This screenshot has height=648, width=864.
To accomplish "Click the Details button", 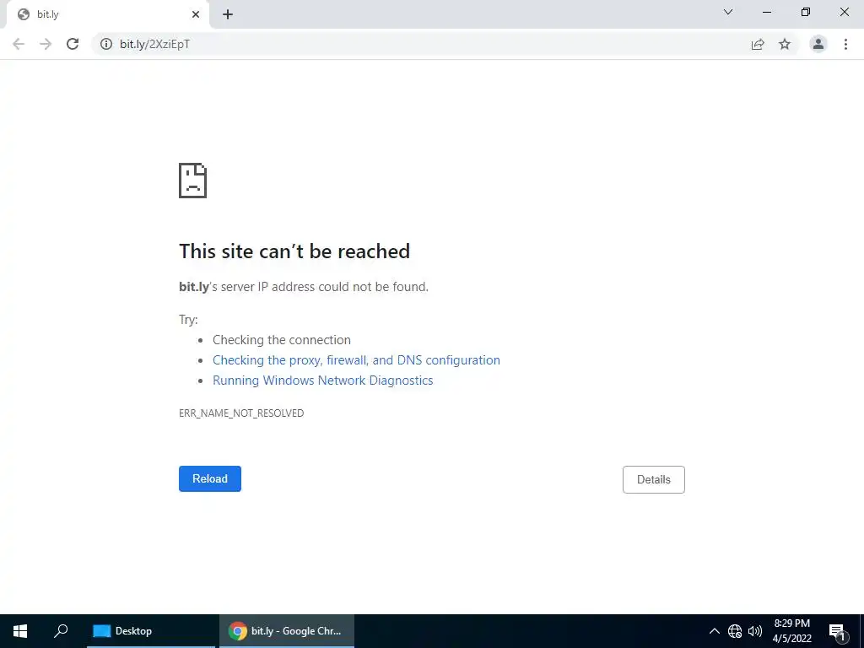I will click(654, 479).
